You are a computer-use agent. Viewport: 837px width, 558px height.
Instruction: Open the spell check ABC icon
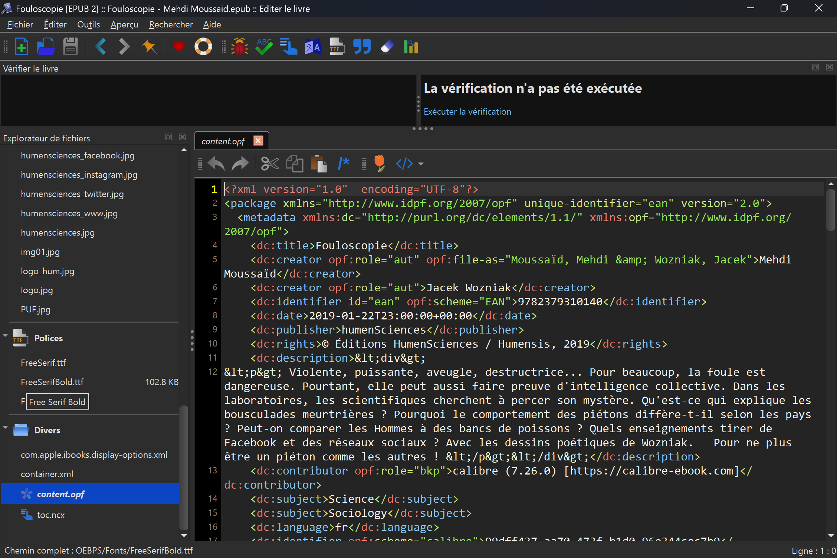[x=264, y=47]
